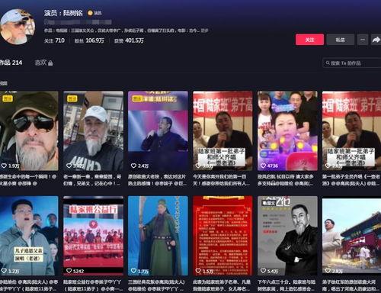Click the heart icon showing 5242 likes
The width and height of the screenshot is (381, 293).
(69, 271)
